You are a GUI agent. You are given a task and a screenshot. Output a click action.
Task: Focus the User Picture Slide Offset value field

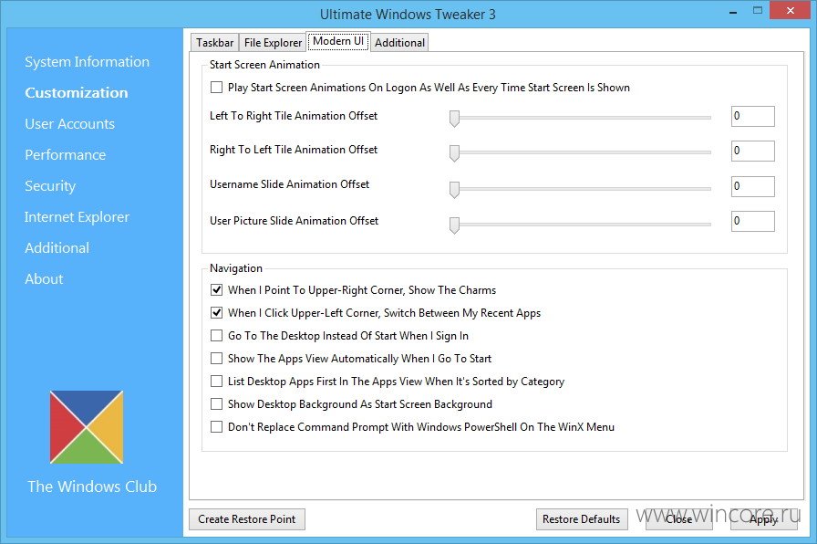point(753,221)
